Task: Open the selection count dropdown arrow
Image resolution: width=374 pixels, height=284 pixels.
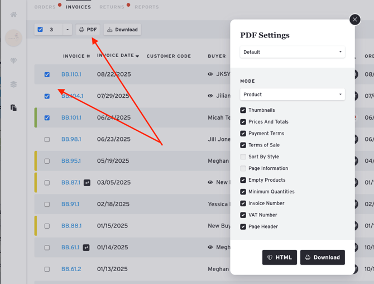Action: 68,30
